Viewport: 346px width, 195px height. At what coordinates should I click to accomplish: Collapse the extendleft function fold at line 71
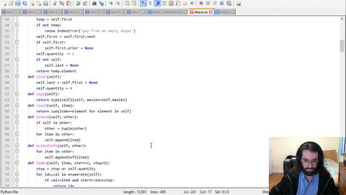[x=17, y=146]
